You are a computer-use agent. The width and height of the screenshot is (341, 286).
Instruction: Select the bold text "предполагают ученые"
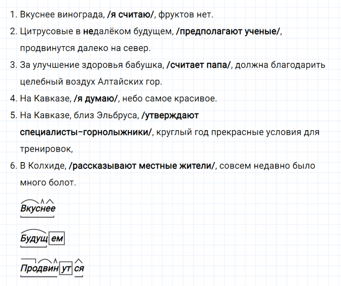point(229,31)
